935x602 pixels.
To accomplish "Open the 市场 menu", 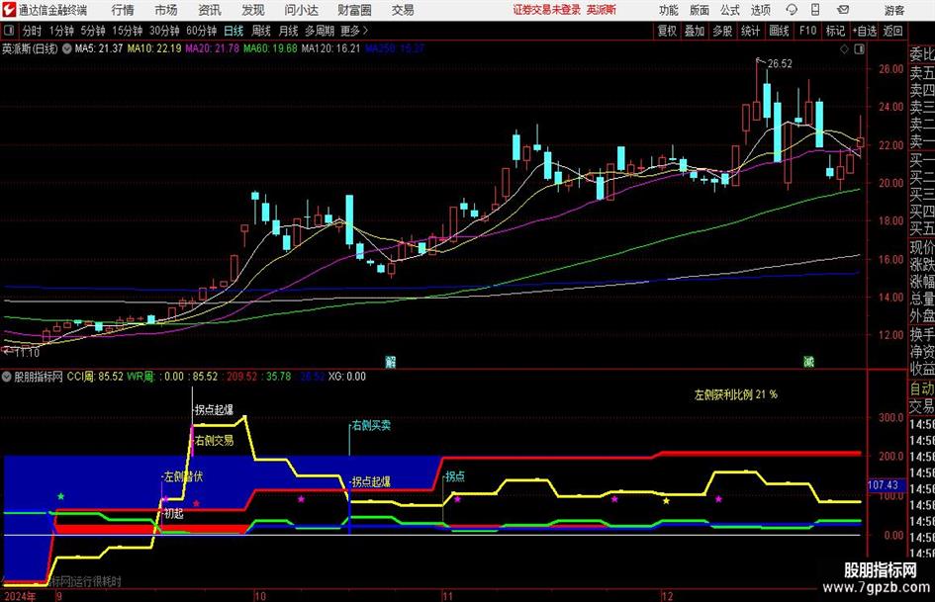I will coord(166,10).
